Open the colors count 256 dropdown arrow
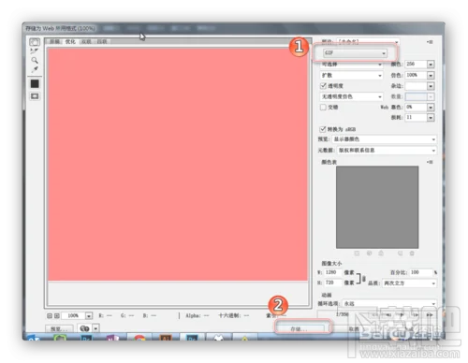This screenshot has height=363, width=468. coord(431,65)
